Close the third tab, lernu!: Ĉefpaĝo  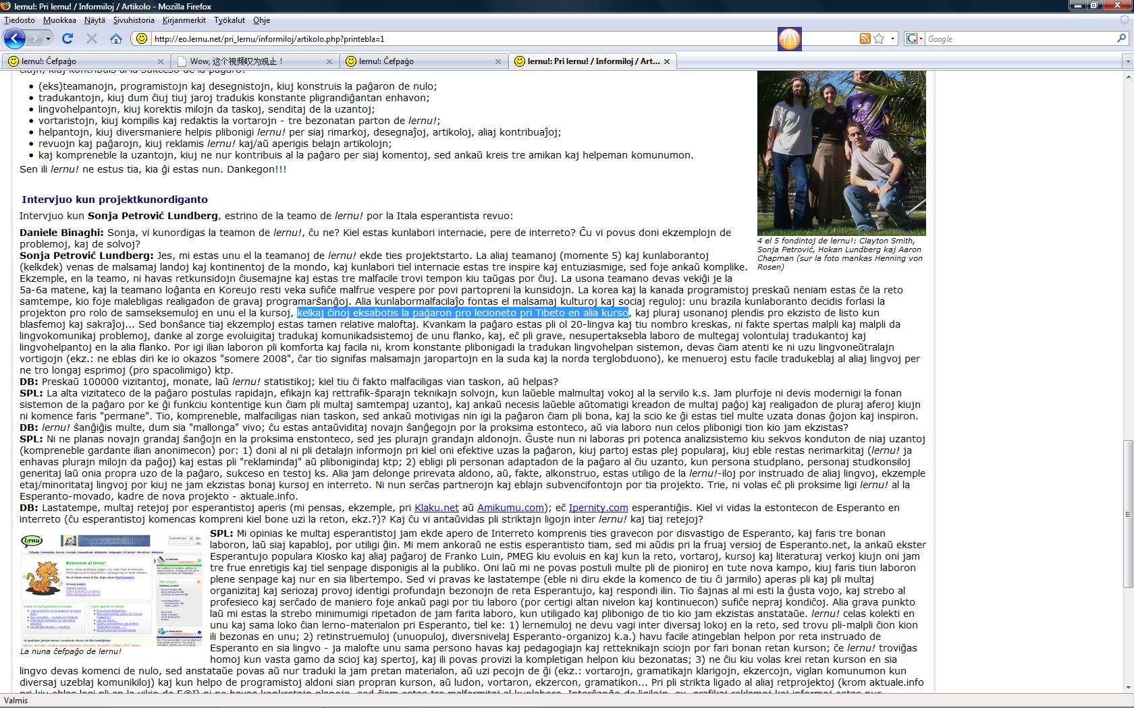click(498, 61)
